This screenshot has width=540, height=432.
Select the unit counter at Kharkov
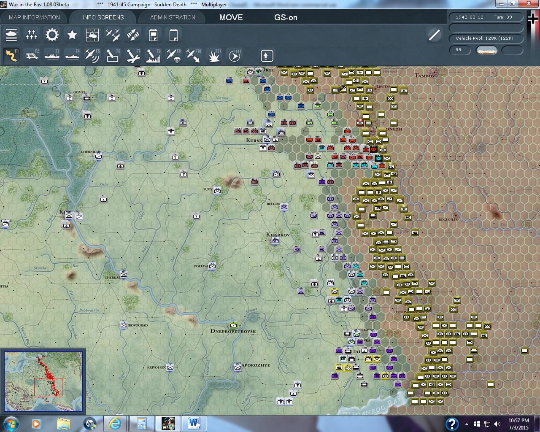(275, 241)
